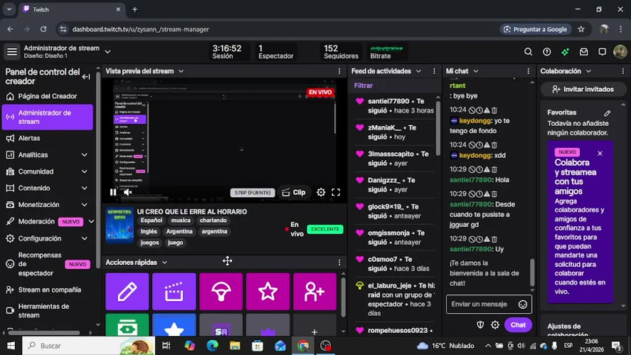Click the browser address bar URL

(140, 29)
